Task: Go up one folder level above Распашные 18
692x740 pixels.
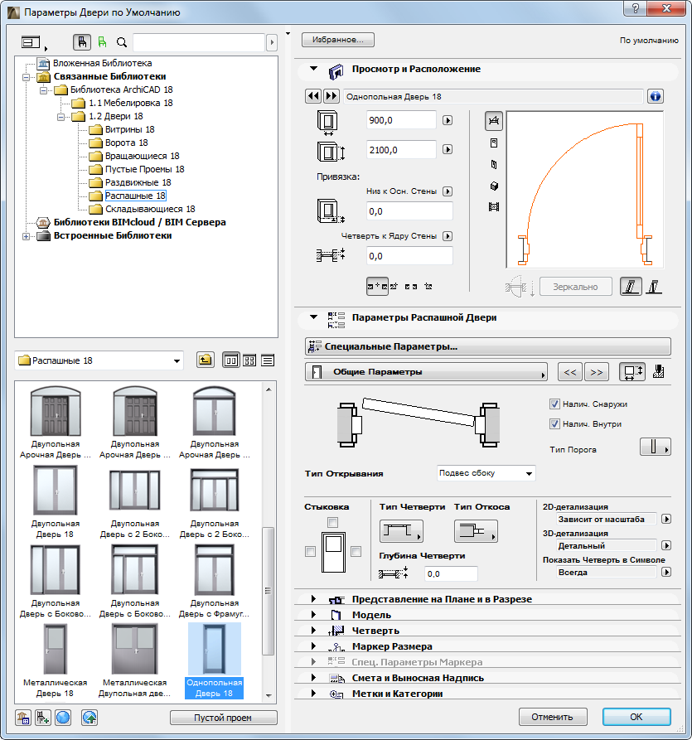Action: (205, 360)
